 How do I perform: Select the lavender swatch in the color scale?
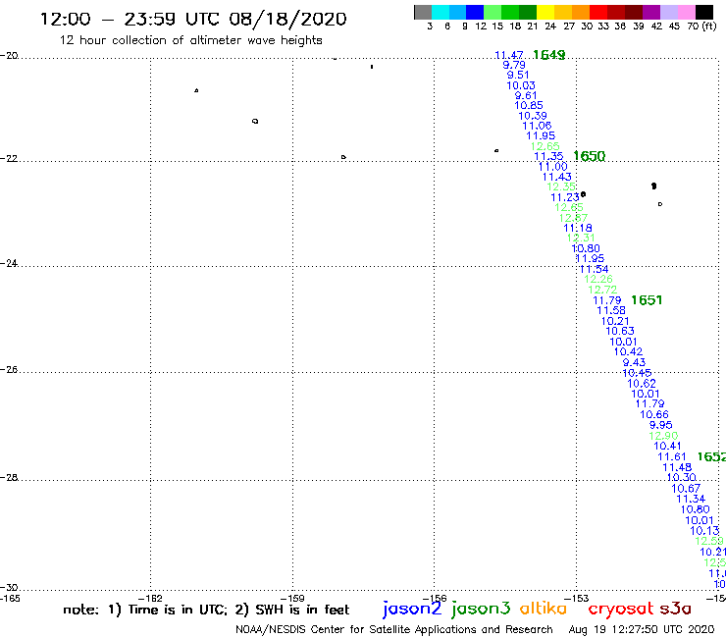coord(668,12)
